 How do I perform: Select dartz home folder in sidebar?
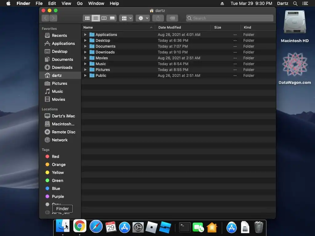click(x=60, y=76)
